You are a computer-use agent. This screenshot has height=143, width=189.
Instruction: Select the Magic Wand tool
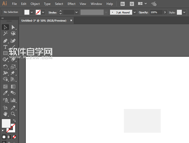[x=5, y=33]
